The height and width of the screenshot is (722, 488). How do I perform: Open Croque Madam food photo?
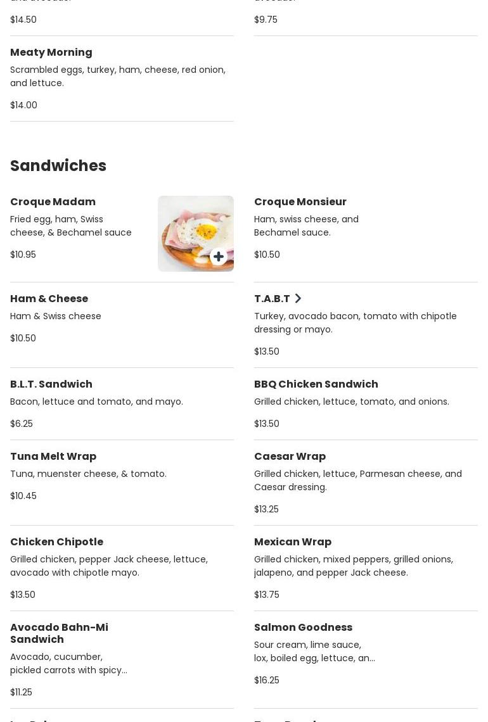pos(195,234)
